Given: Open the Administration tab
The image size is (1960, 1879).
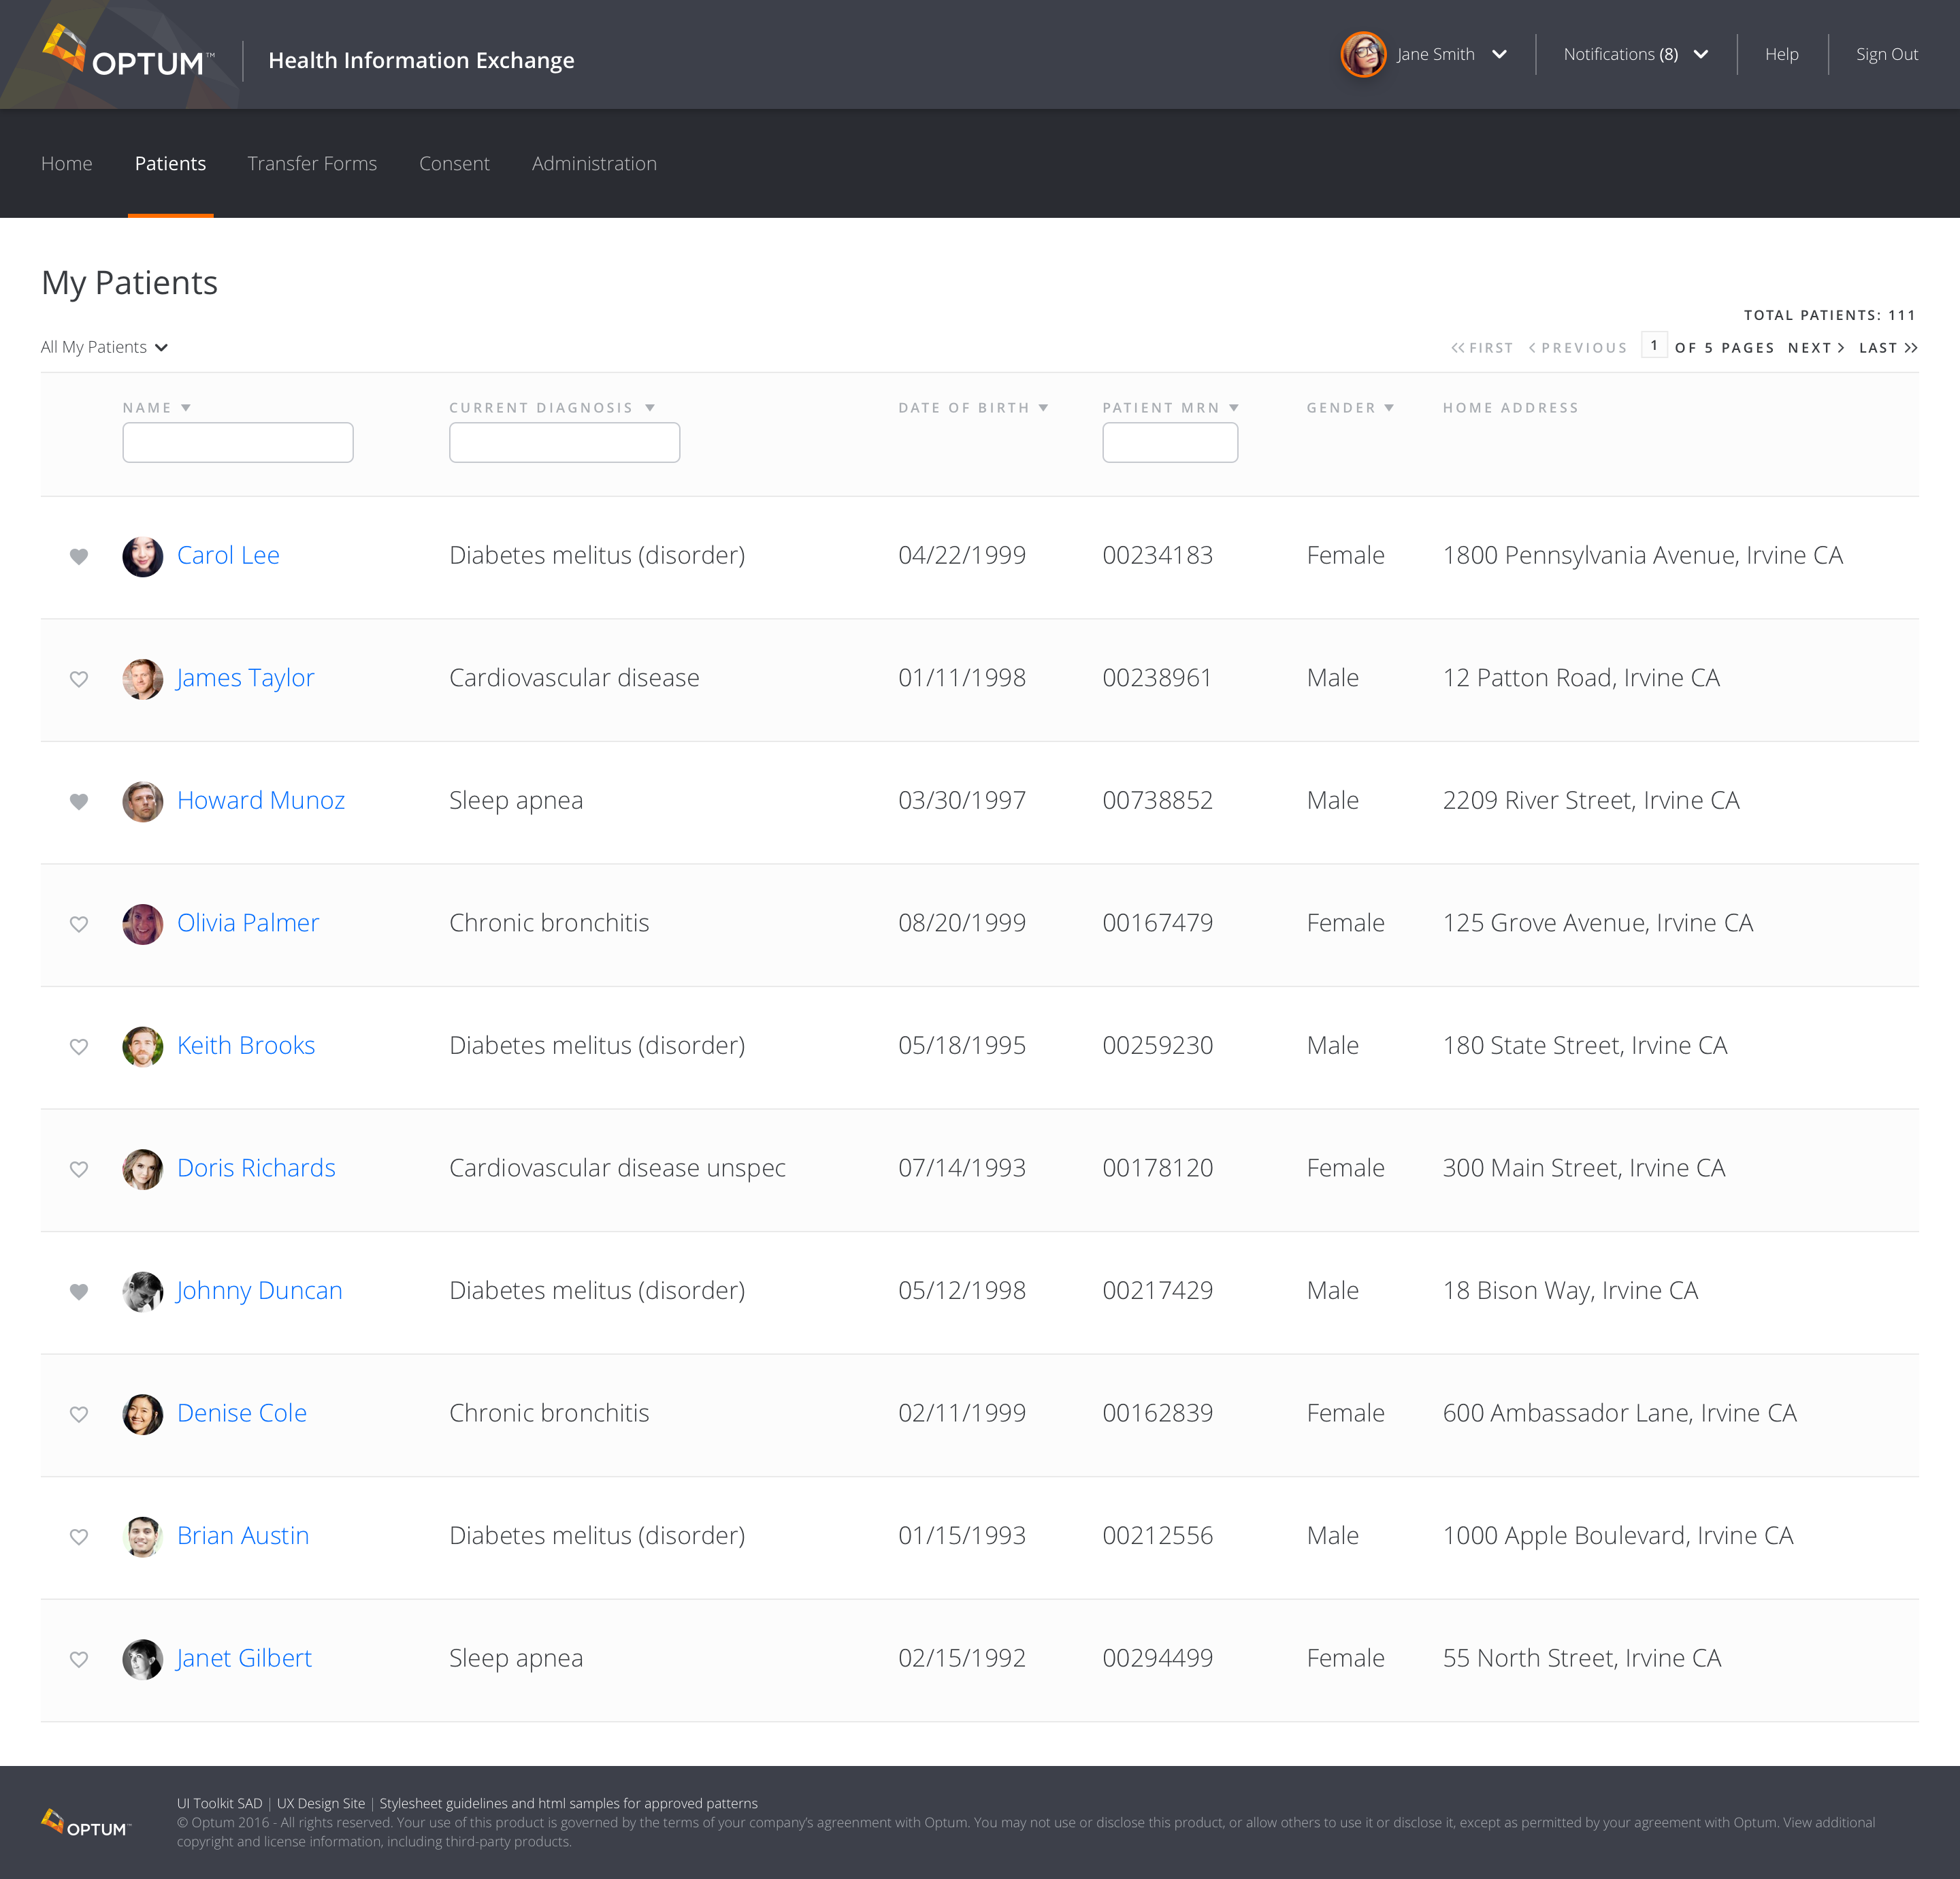Looking at the screenshot, I should pyautogui.click(x=594, y=163).
